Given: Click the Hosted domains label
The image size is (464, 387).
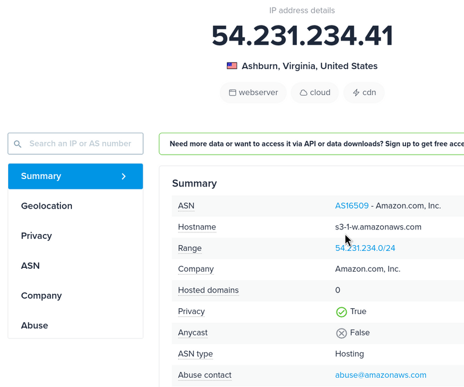Looking at the screenshot, I should coord(208,290).
